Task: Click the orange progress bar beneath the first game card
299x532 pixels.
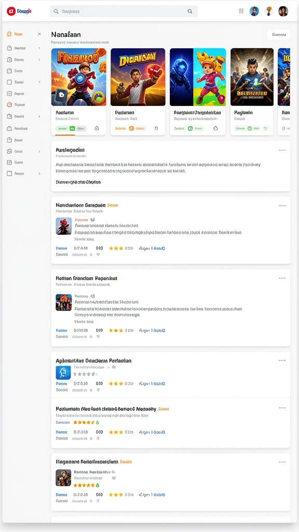Action: [65, 135]
